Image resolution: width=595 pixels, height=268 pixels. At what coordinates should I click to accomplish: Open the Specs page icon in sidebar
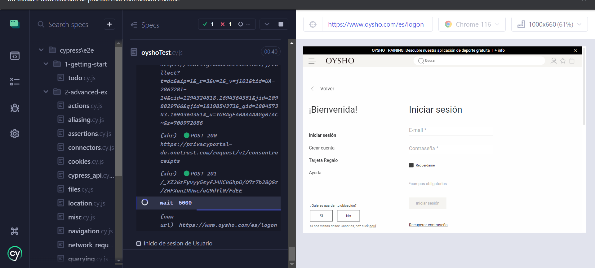click(15, 56)
